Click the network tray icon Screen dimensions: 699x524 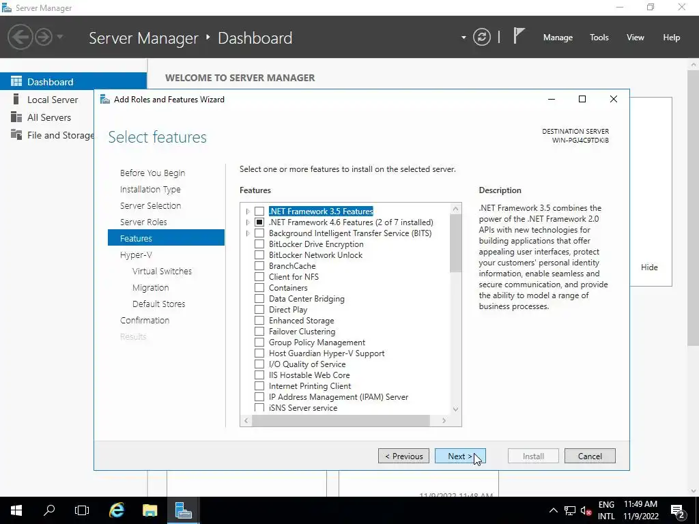point(570,510)
